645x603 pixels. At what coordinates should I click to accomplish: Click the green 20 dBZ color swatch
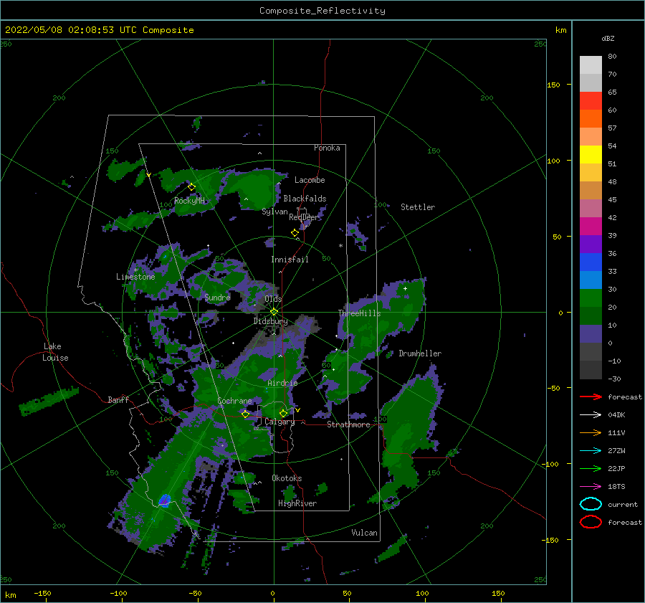point(591,298)
